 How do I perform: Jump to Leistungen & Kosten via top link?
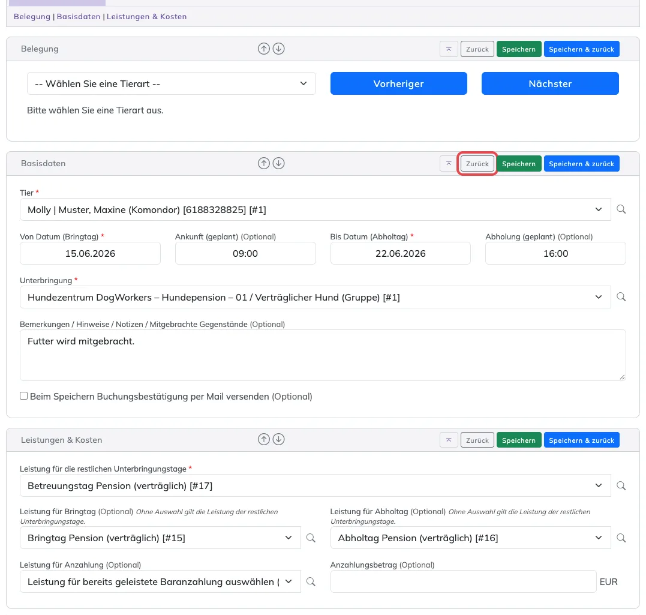point(147,16)
